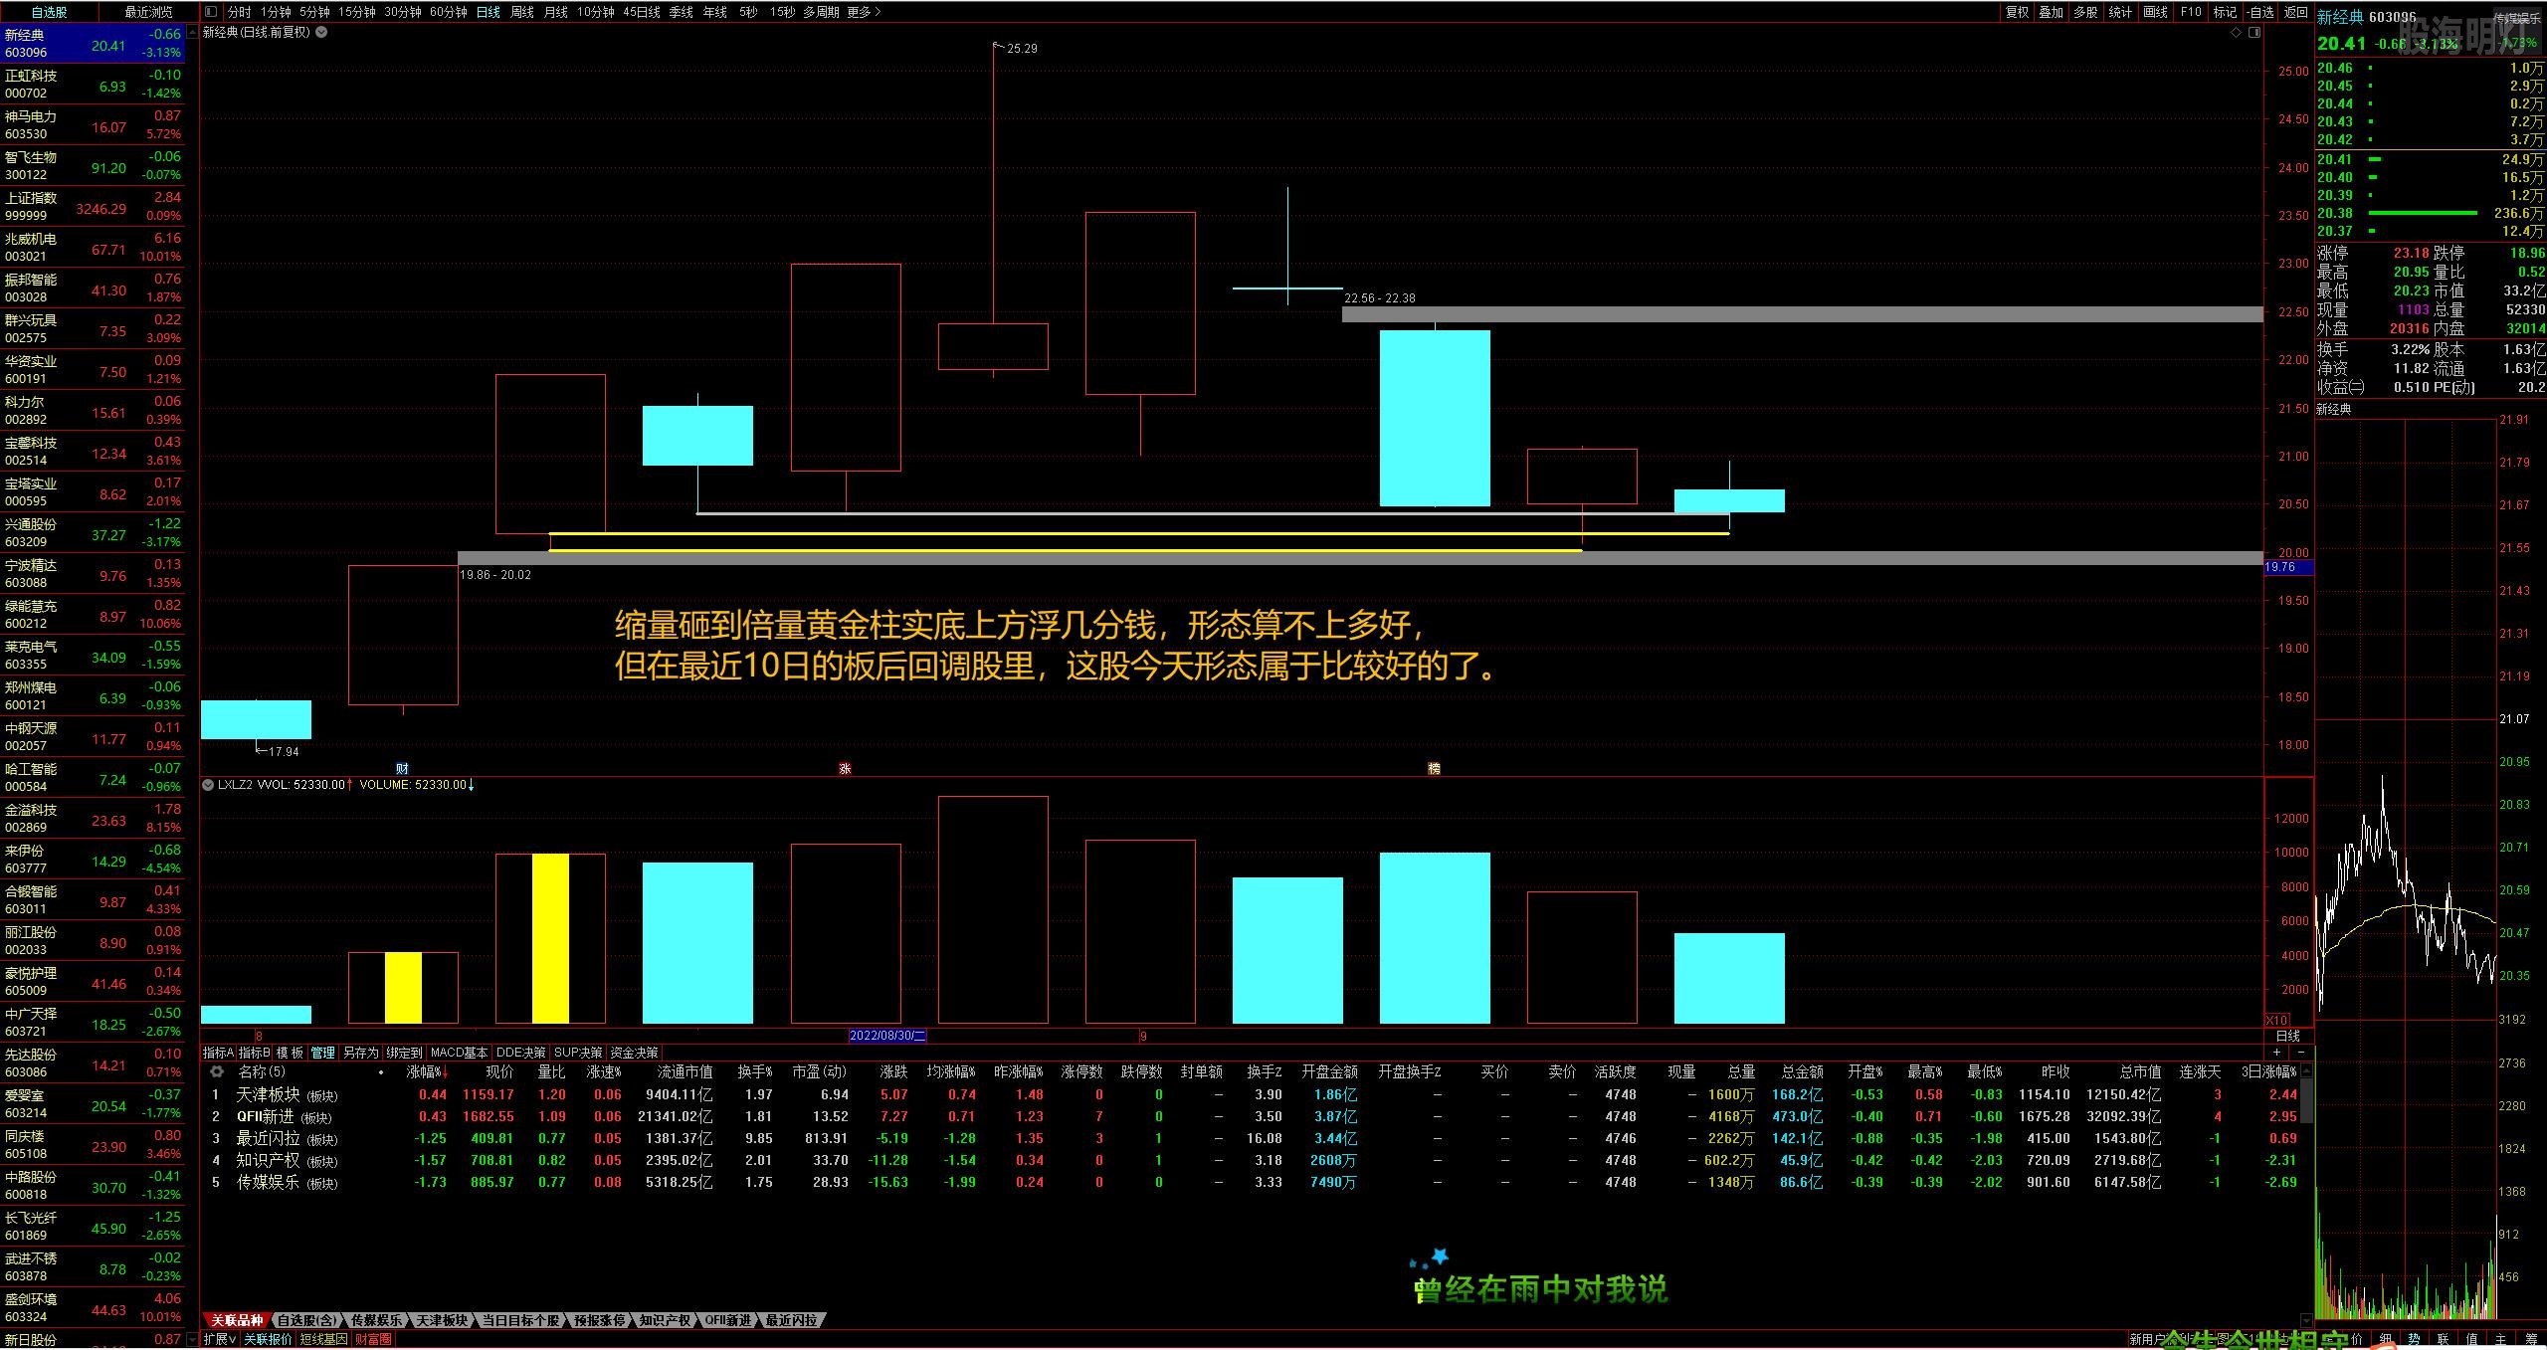Remove from watchlist via -自选
This screenshot has height=1350, width=2547.
click(2259, 12)
